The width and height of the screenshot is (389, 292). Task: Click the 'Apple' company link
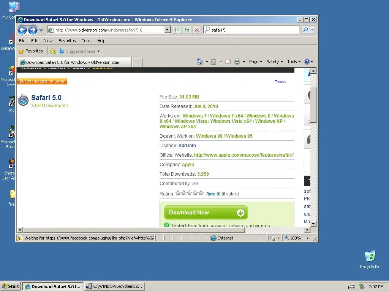tap(188, 165)
